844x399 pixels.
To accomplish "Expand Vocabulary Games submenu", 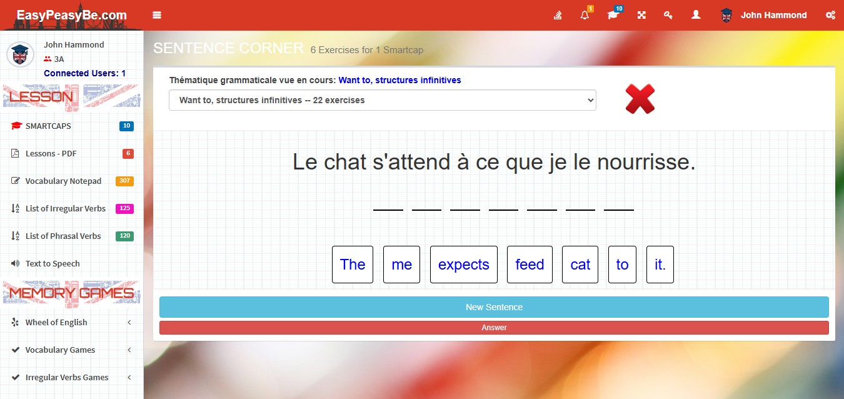I will pos(71,350).
